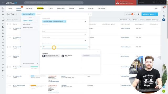The height and width of the screenshot is (94, 168).
Task: Switch to the Контакты tab
Action: pos(29,8)
